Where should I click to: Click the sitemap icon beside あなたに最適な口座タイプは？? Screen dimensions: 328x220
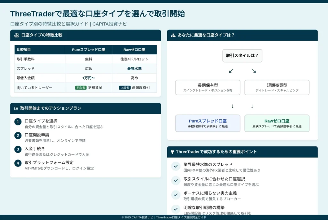tap(173, 35)
